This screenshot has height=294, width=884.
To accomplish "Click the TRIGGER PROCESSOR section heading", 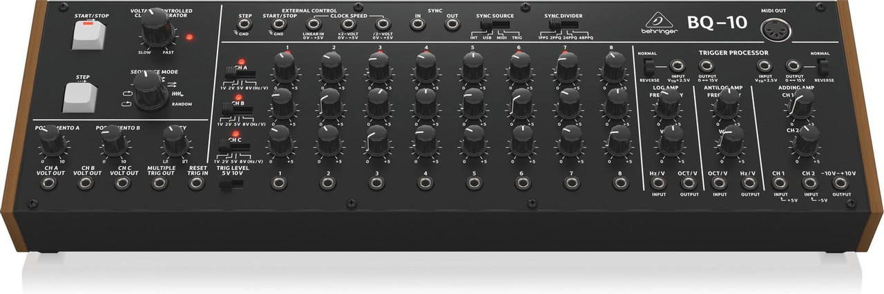I will (x=733, y=52).
